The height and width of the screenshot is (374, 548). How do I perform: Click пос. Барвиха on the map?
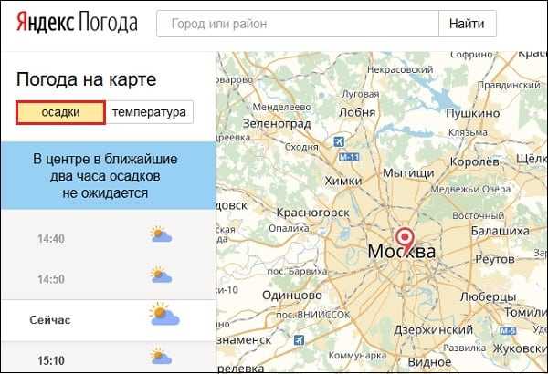click(x=297, y=271)
